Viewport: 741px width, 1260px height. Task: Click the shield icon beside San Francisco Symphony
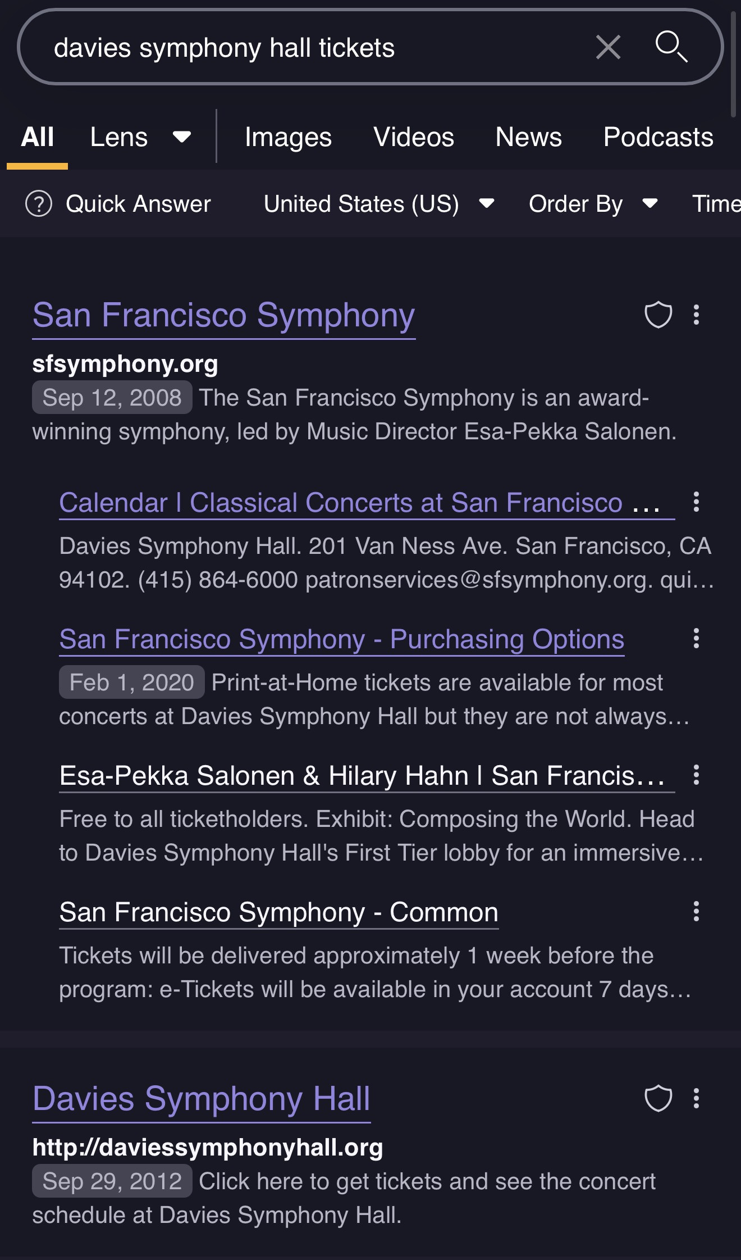point(658,315)
